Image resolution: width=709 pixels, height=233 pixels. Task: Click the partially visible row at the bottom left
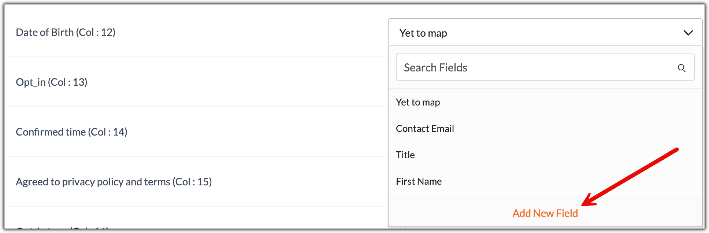(62, 228)
